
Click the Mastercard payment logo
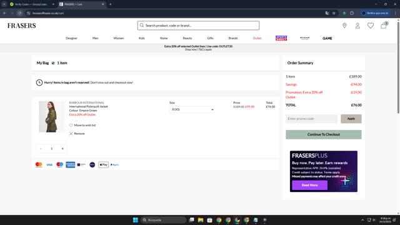pos(39,165)
